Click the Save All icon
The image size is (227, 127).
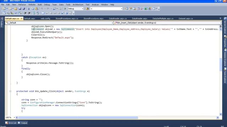click(24, 9)
